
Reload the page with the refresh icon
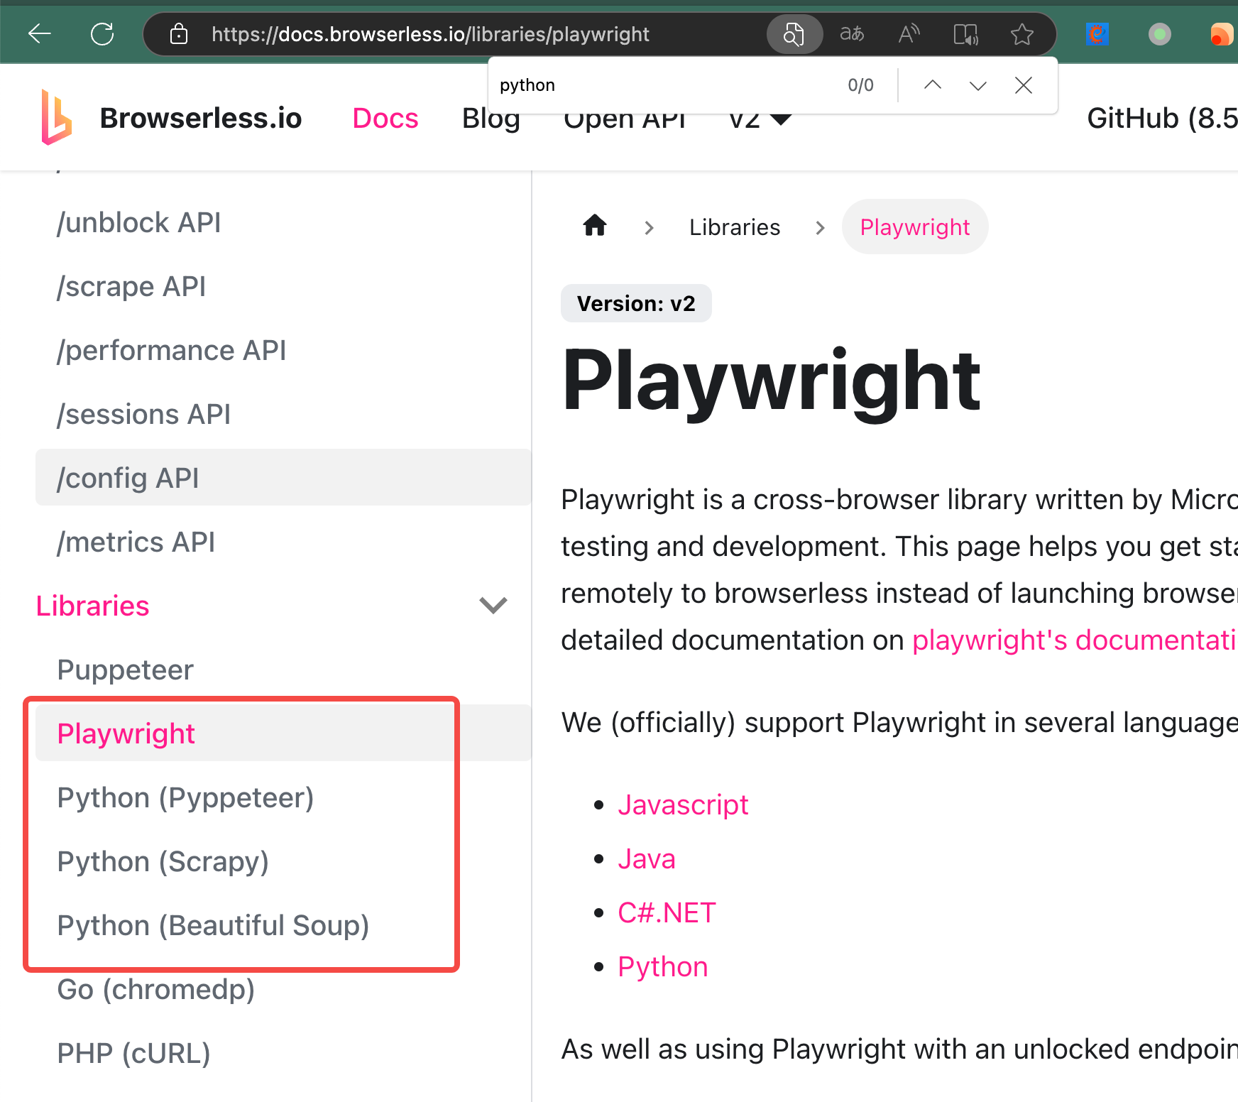pos(102,33)
